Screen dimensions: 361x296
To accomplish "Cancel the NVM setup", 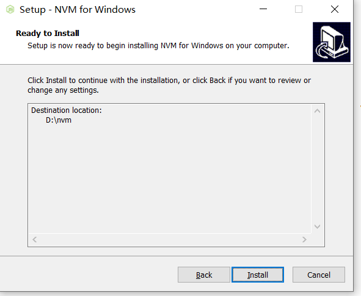I will click(x=319, y=275).
